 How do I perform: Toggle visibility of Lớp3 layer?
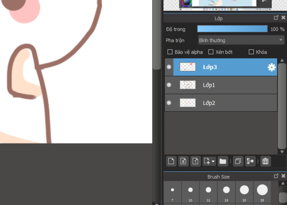pos(169,67)
